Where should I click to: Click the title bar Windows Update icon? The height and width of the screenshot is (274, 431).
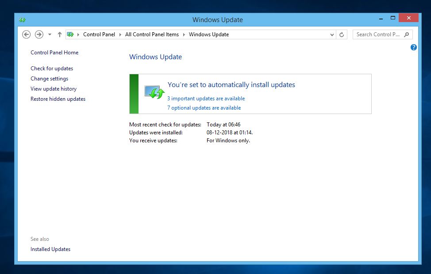click(x=22, y=20)
